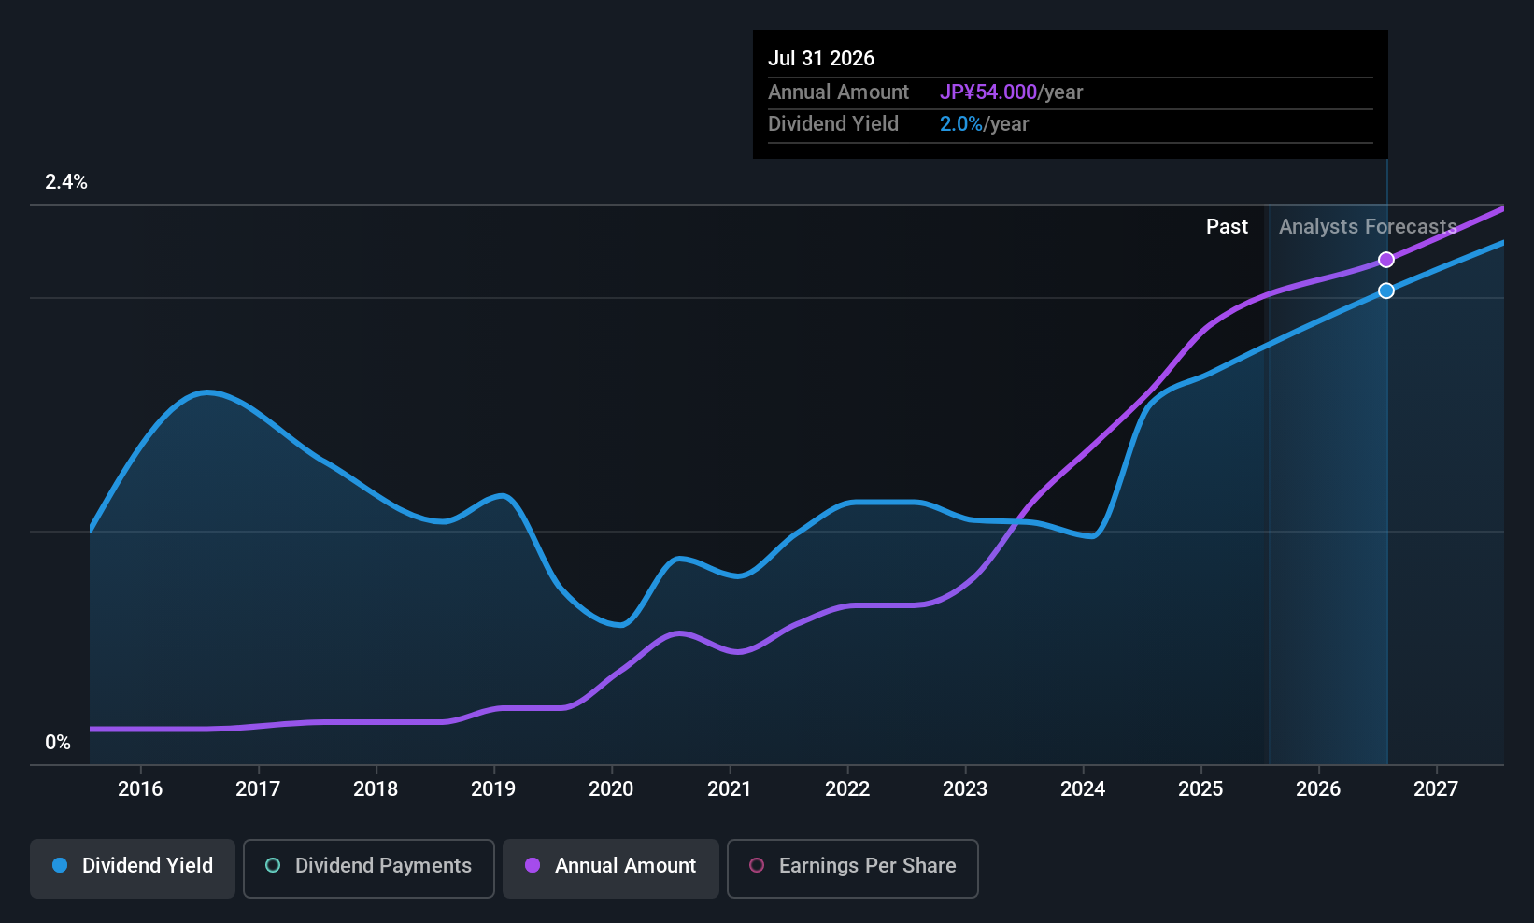Click the purple Annual Amount legend dot
Viewport: 1534px width, 923px height.
pos(533,865)
